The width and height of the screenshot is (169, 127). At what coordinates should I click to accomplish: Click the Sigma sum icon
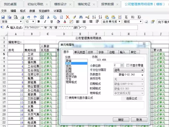coord(126,17)
